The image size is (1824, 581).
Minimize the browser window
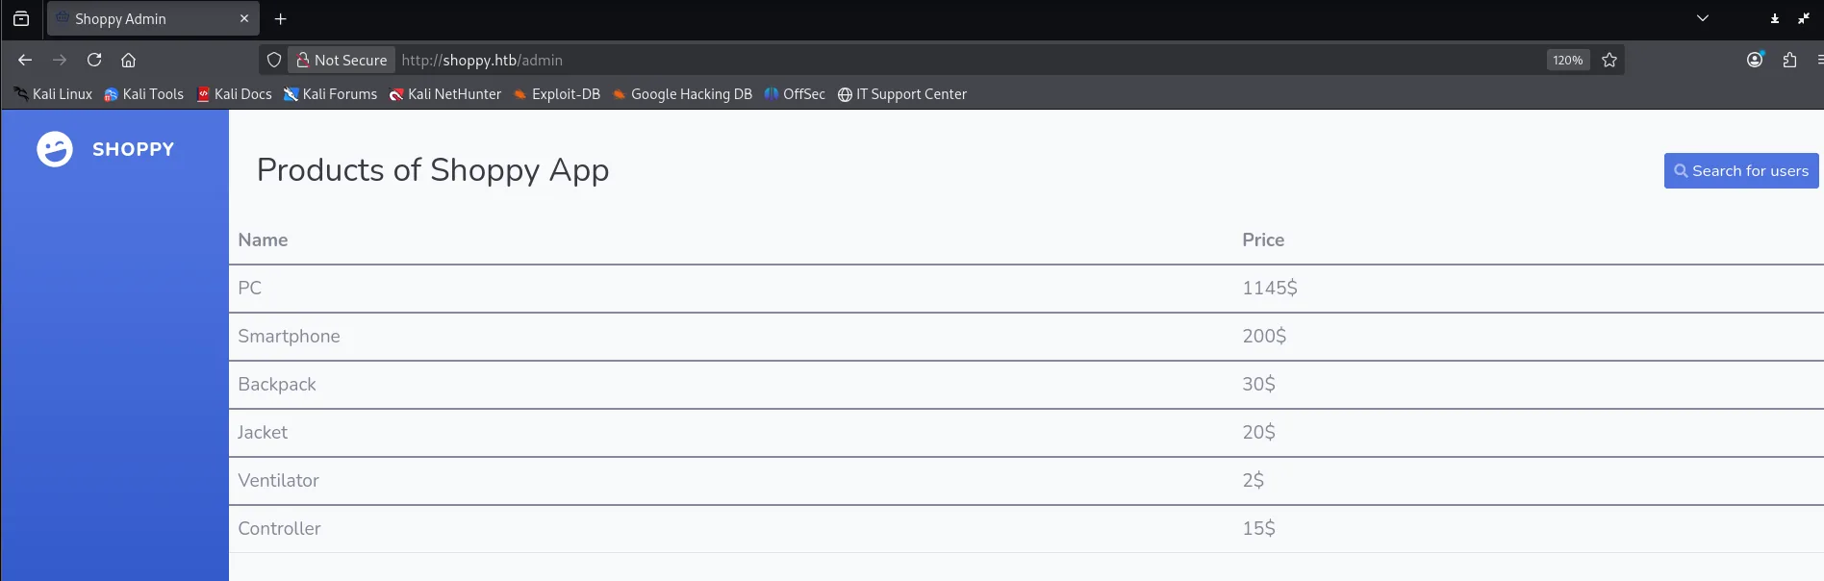pyautogui.click(x=1775, y=18)
